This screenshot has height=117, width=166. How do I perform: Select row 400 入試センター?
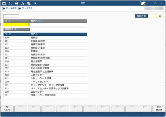click(x=45, y=75)
